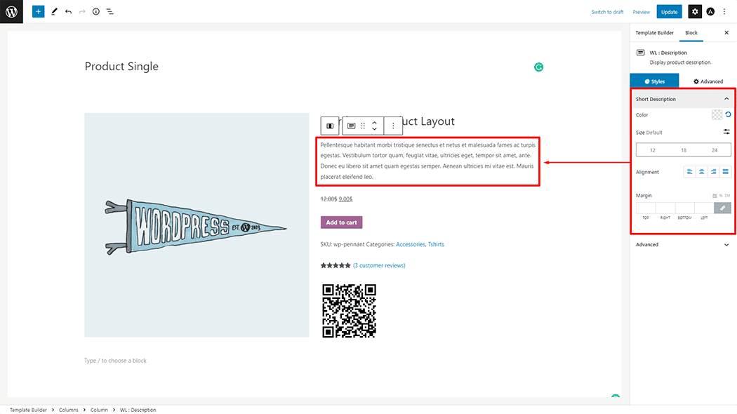Undo the last change
The width and height of the screenshot is (737, 414).
pos(68,12)
